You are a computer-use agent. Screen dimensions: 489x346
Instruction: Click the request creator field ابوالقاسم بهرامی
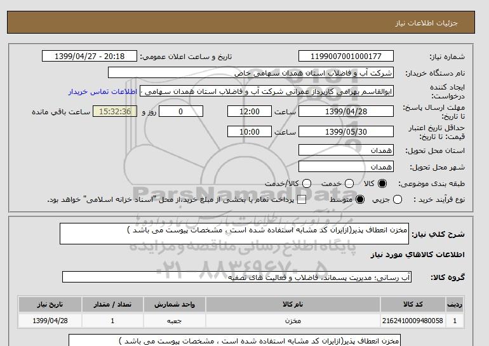point(267,91)
